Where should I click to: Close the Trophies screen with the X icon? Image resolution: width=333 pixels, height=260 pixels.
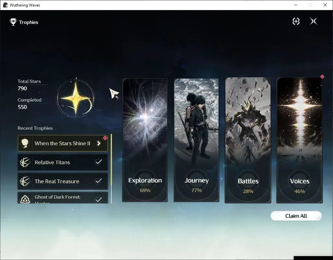pos(314,21)
